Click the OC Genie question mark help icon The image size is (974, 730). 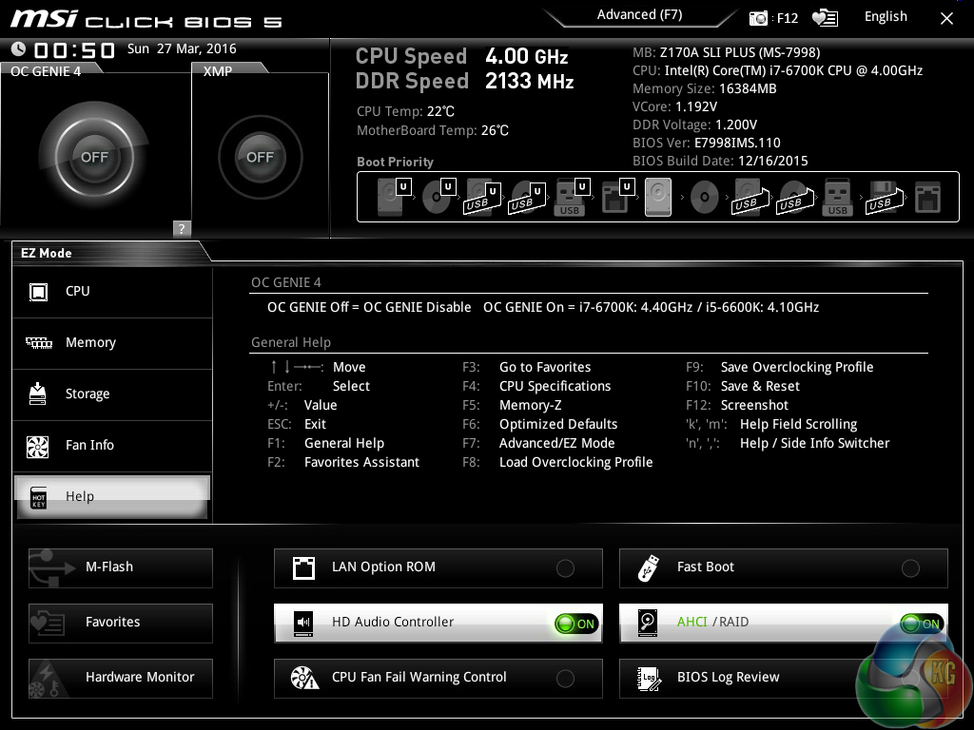182,228
